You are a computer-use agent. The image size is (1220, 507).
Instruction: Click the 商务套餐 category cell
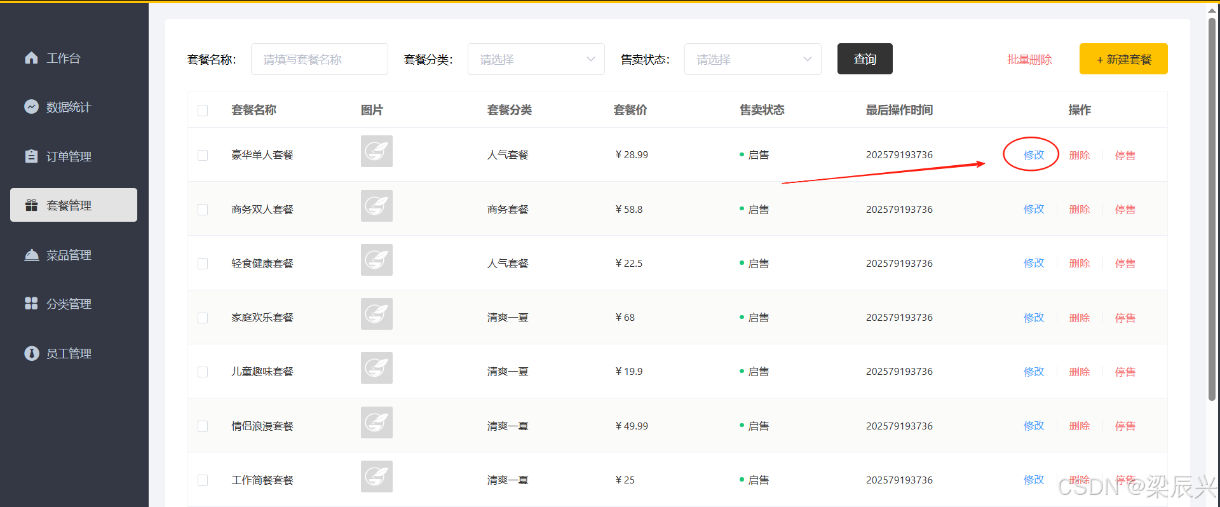508,209
